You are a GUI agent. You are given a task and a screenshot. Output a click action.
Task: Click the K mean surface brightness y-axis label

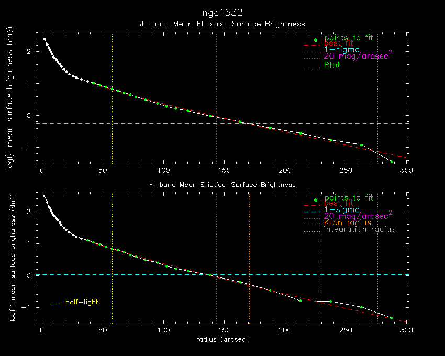point(23,259)
